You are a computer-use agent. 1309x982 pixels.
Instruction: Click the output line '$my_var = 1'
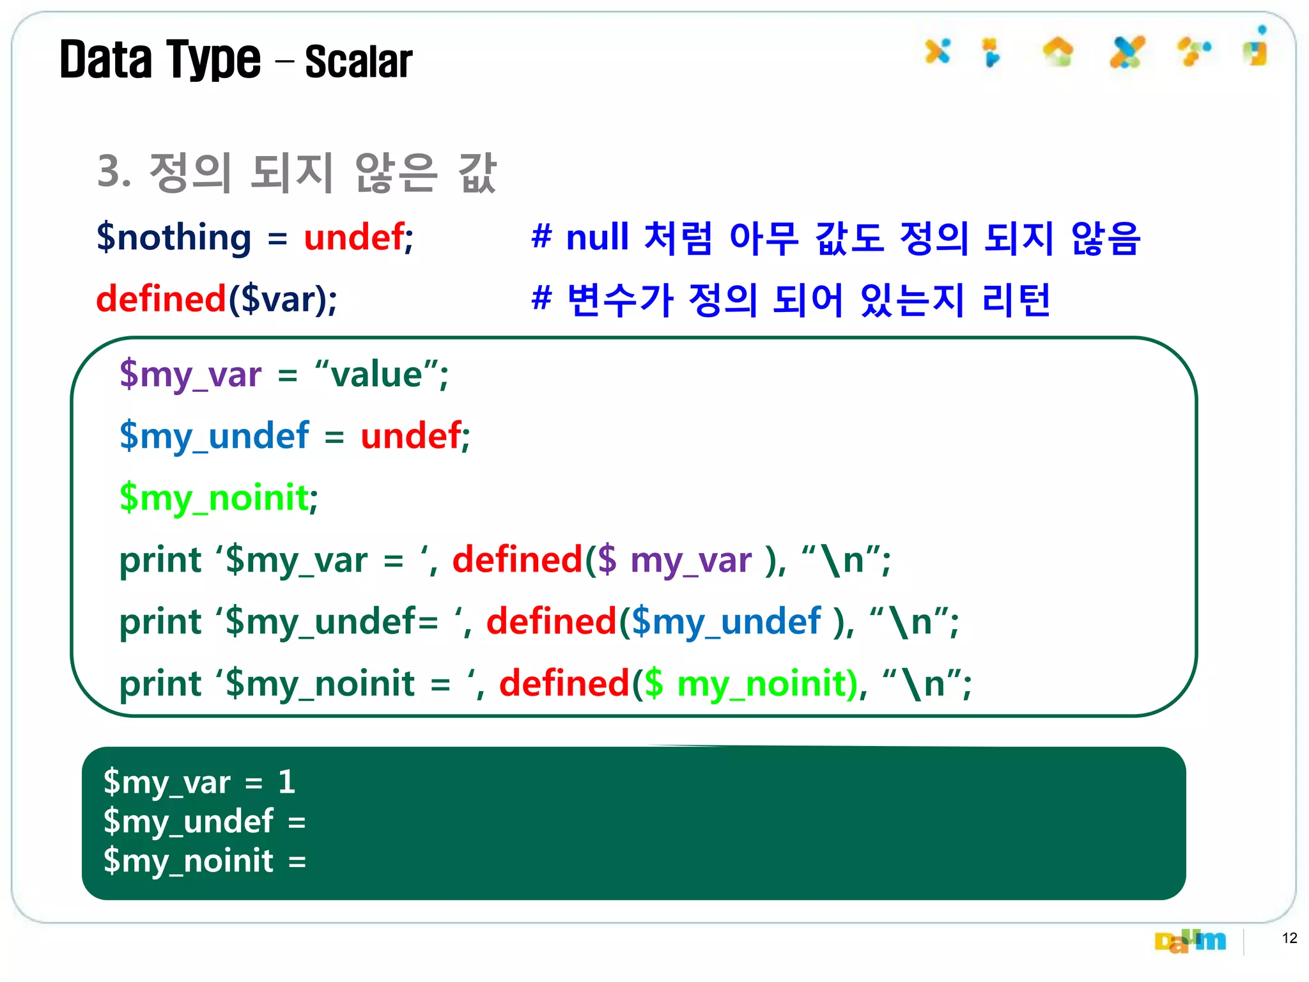[199, 783]
